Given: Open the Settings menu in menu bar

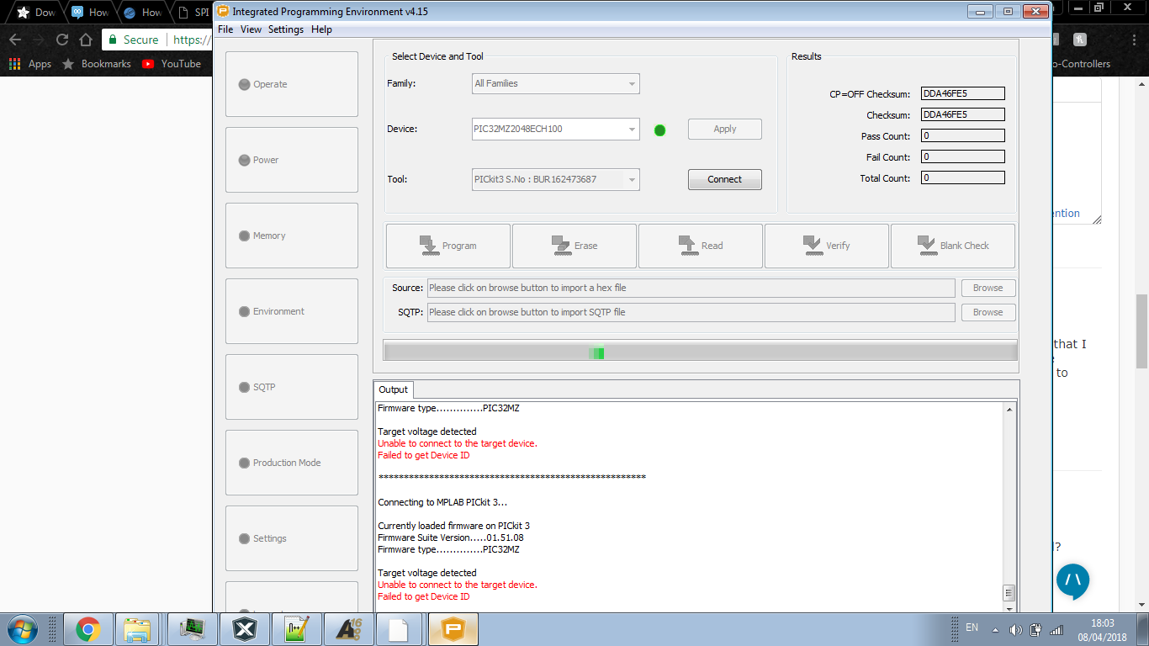Looking at the screenshot, I should 285,29.
